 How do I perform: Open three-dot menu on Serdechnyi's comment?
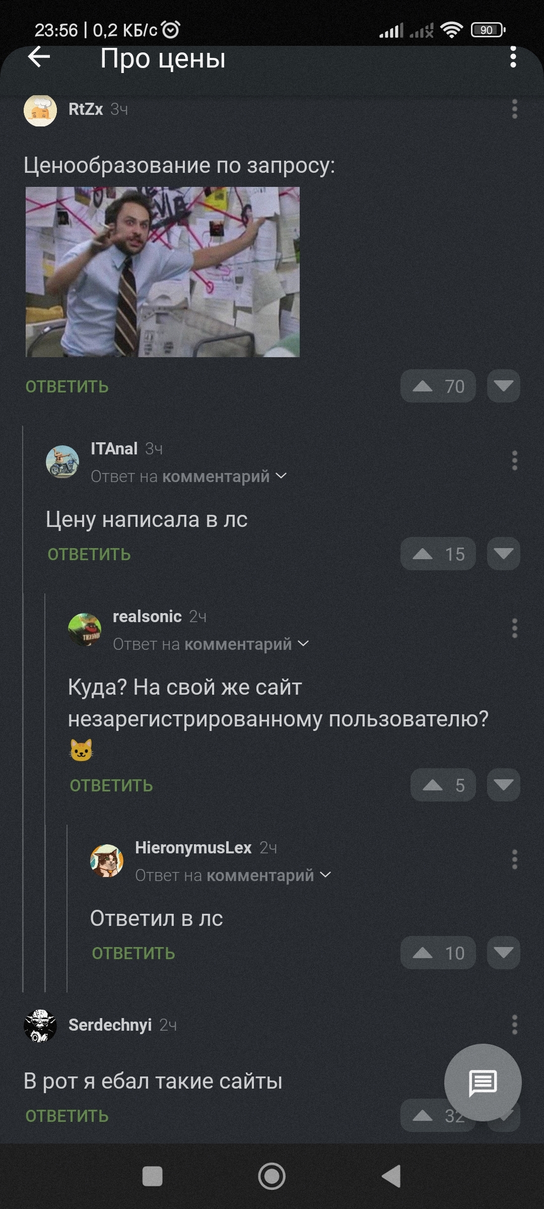[514, 1025]
